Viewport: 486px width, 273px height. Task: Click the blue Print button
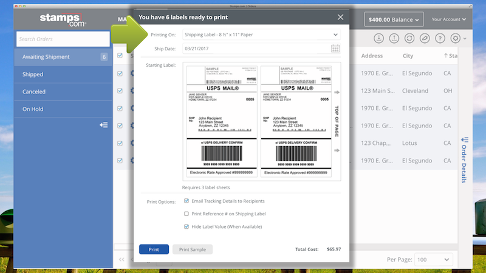click(154, 249)
